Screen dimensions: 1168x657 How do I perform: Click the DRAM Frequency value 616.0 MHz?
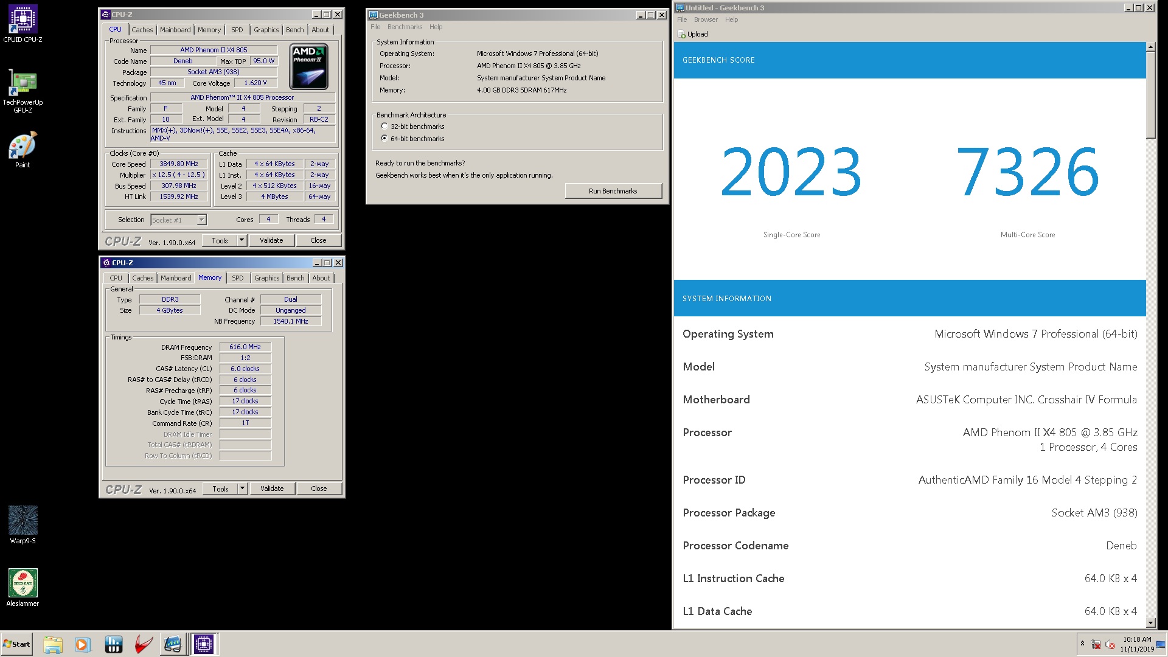(245, 347)
